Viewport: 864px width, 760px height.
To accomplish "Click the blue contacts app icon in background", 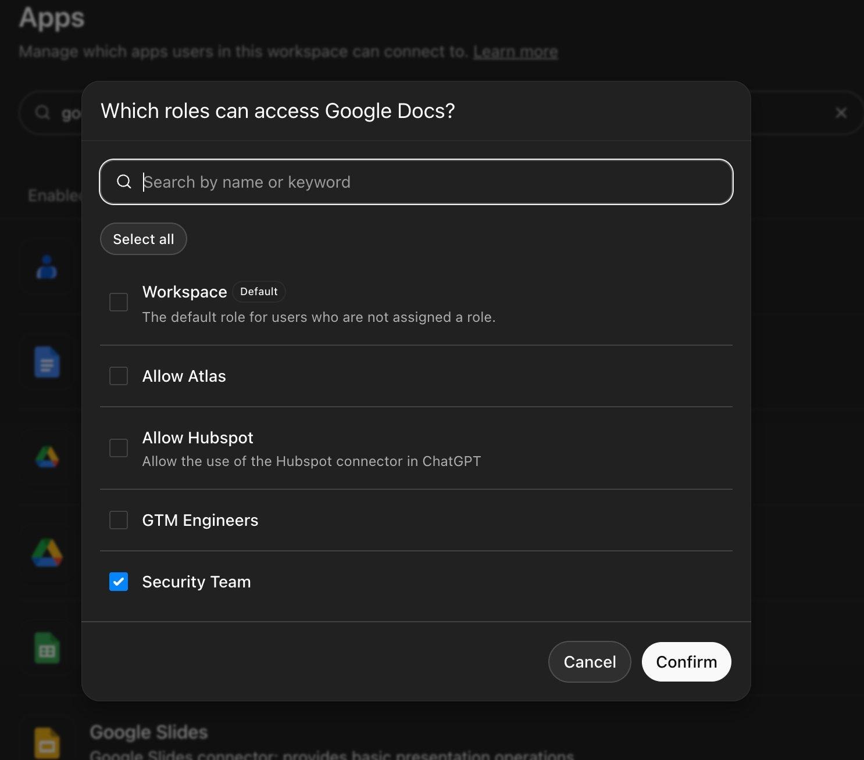I will click(x=47, y=267).
